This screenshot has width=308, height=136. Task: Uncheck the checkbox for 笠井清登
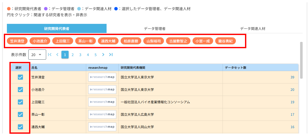[20, 77]
